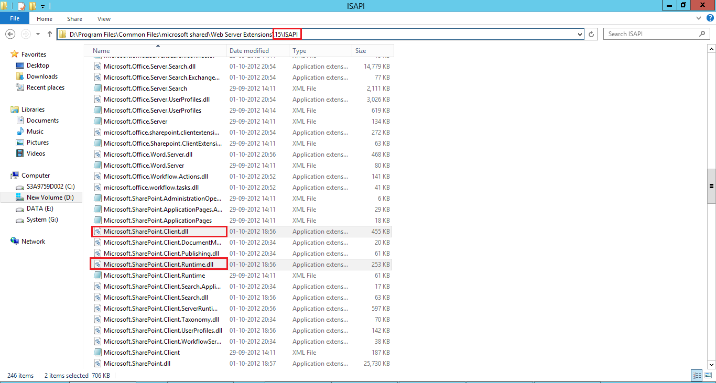This screenshot has height=383, width=716.
Task: Click the 246 items count in the status bar
Action: coord(20,376)
